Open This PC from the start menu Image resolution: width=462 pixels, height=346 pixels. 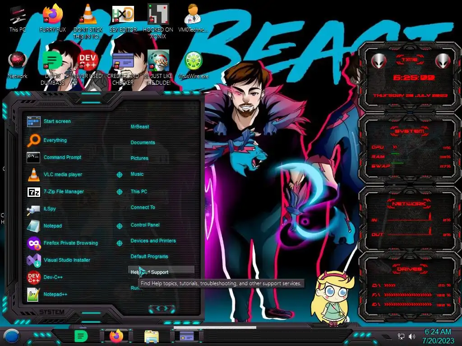pos(139,191)
